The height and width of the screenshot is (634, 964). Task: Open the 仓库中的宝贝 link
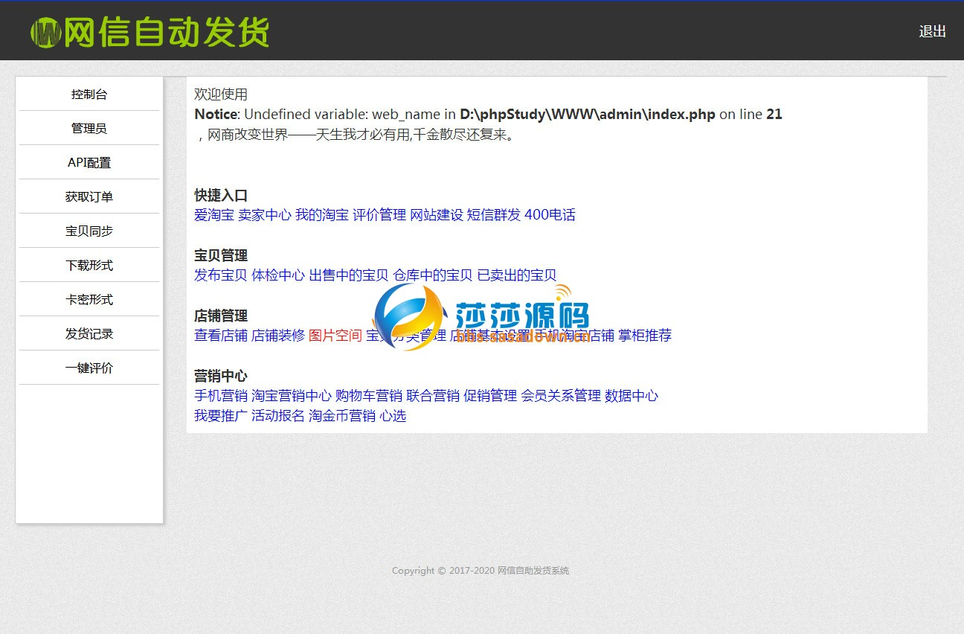(x=433, y=275)
